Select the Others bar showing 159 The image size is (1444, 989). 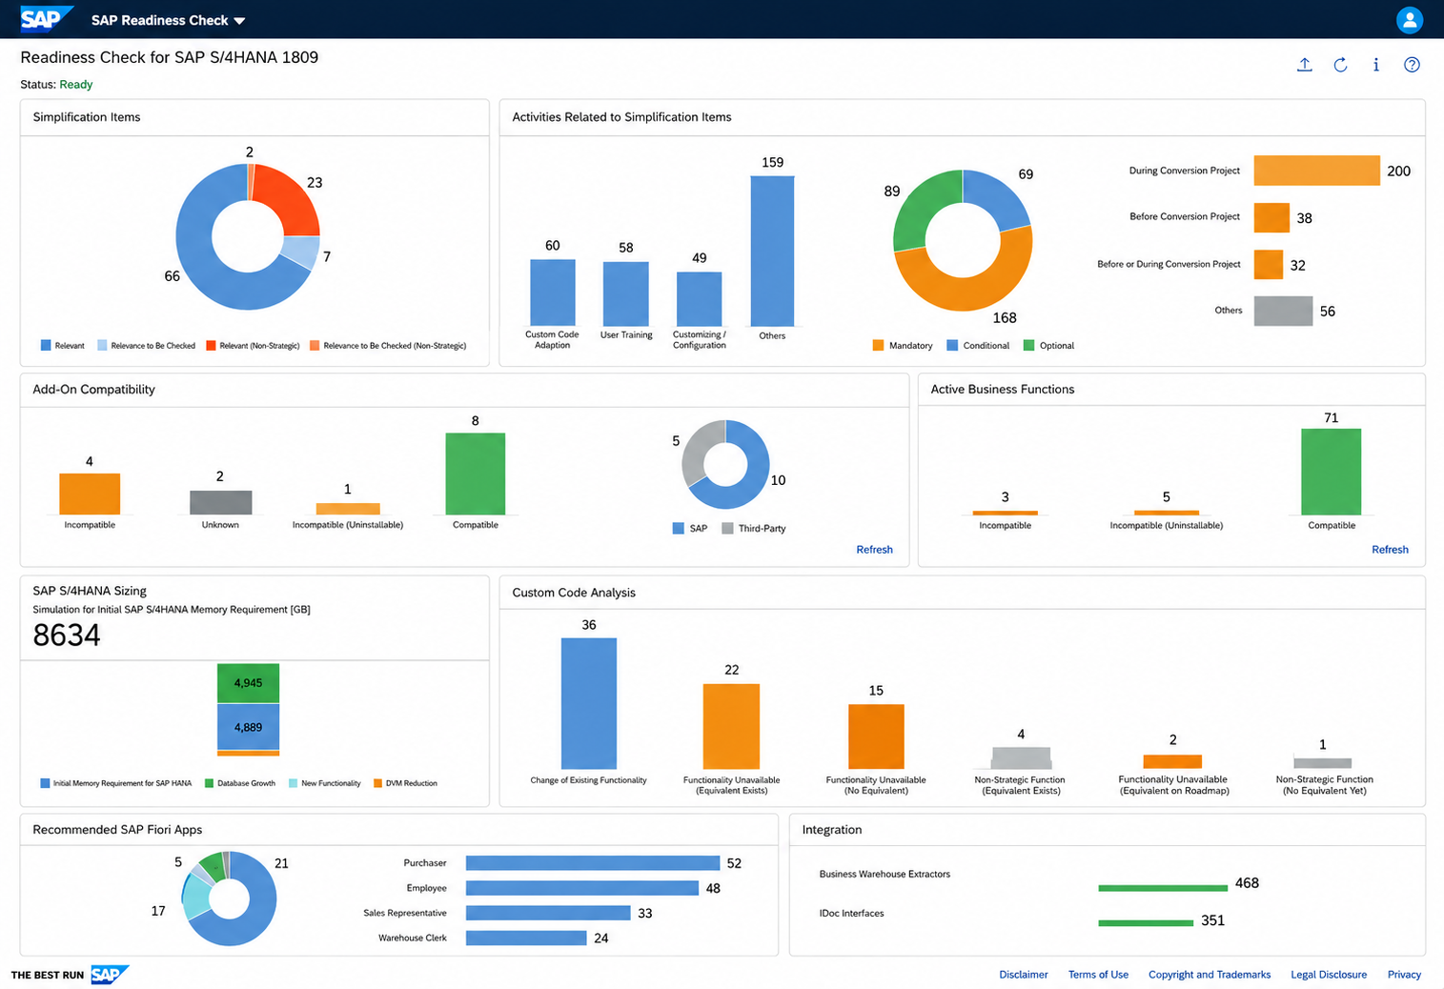[772, 252]
